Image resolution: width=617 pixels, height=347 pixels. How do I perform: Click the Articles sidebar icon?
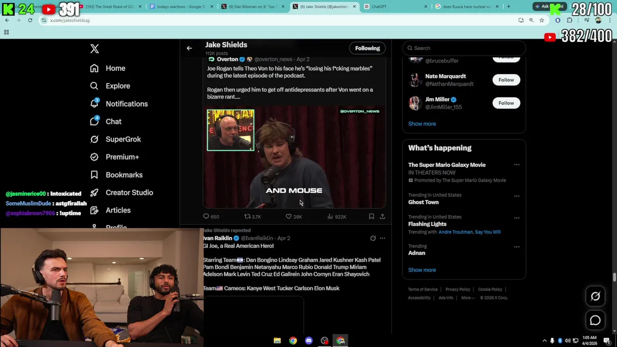[x=94, y=210]
